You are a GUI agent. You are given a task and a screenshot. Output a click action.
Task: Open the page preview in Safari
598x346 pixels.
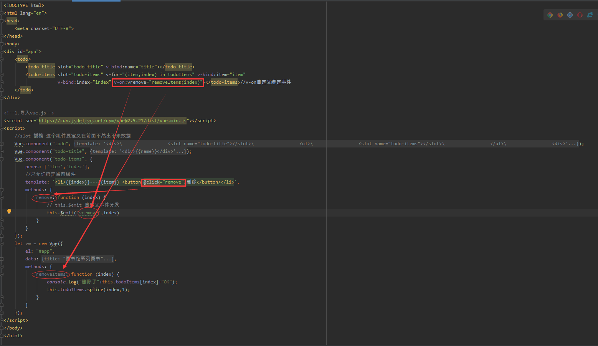click(570, 15)
